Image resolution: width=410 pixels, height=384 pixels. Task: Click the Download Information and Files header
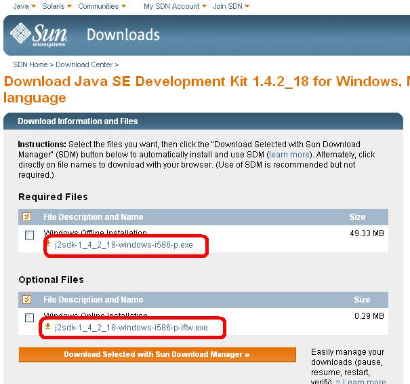click(78, 121)
